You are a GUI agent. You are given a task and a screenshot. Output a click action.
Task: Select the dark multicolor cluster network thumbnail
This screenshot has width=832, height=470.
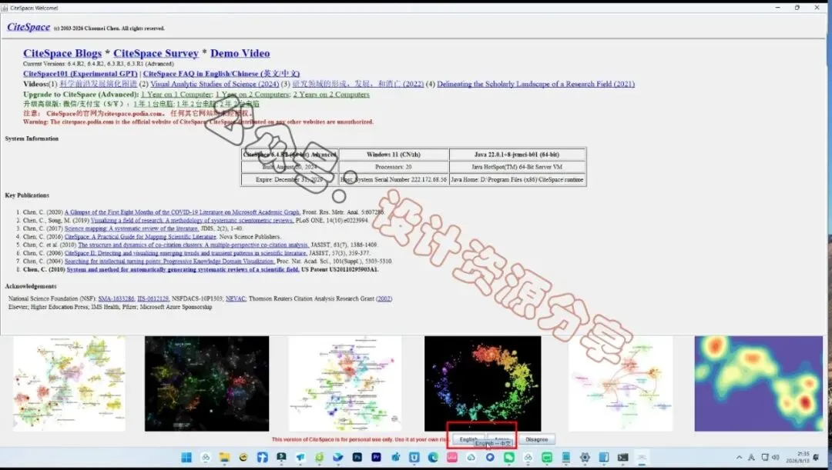click(x=207, y=384)
